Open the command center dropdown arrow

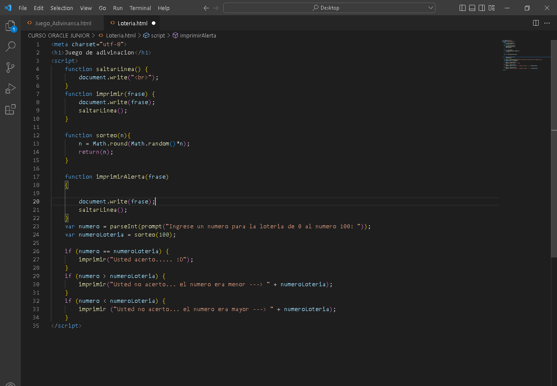(431, 8)
